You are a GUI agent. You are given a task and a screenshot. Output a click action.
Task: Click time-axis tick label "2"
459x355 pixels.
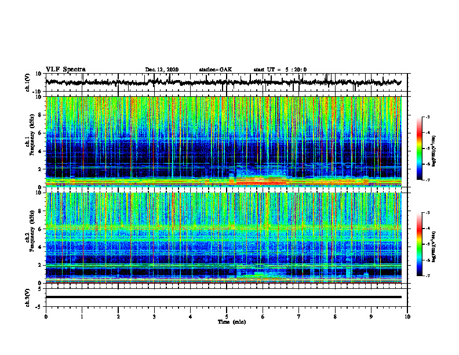tap(118, 317)
